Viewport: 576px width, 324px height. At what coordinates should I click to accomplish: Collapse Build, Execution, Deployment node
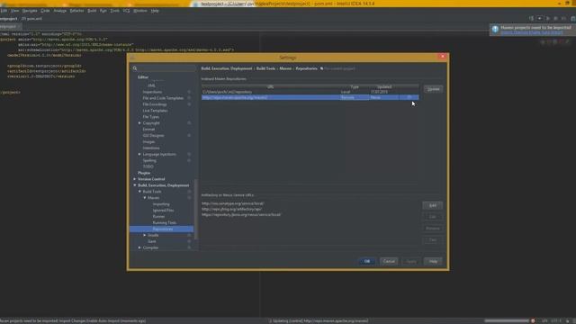click(135, 185)
